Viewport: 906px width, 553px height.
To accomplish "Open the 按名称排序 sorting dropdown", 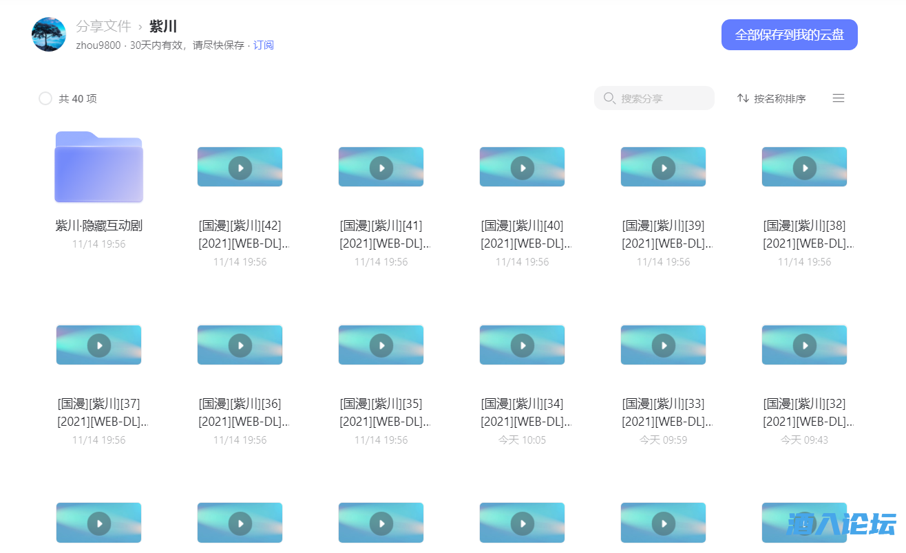I will point(778,98).
